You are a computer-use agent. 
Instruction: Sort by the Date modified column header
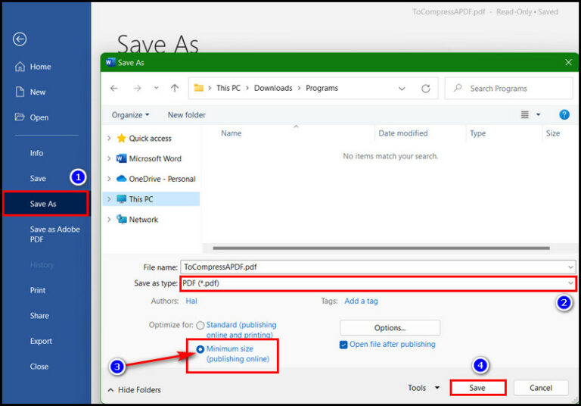click(402, 133)
